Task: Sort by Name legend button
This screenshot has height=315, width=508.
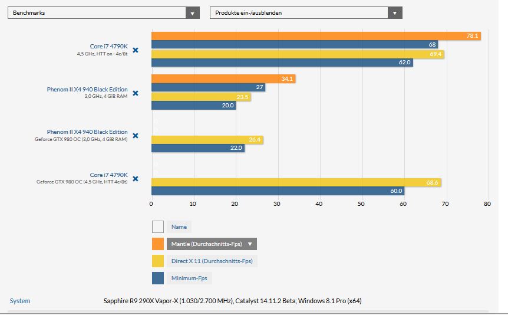Action: pos(179,227)
